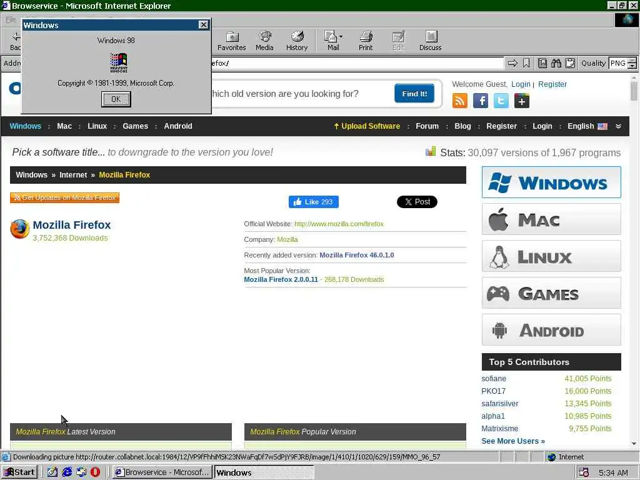Open contributor safarisilver's profile
The width and height of the screenshot is (640, 480).
pos(500,404)
